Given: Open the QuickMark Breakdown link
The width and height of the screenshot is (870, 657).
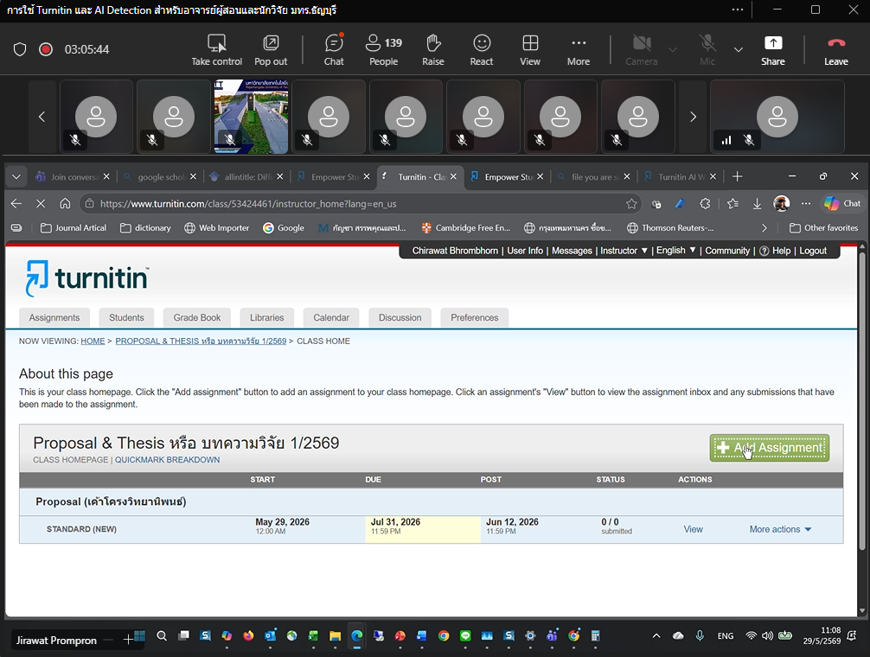Looking at the screenshot, I should 167,460.
